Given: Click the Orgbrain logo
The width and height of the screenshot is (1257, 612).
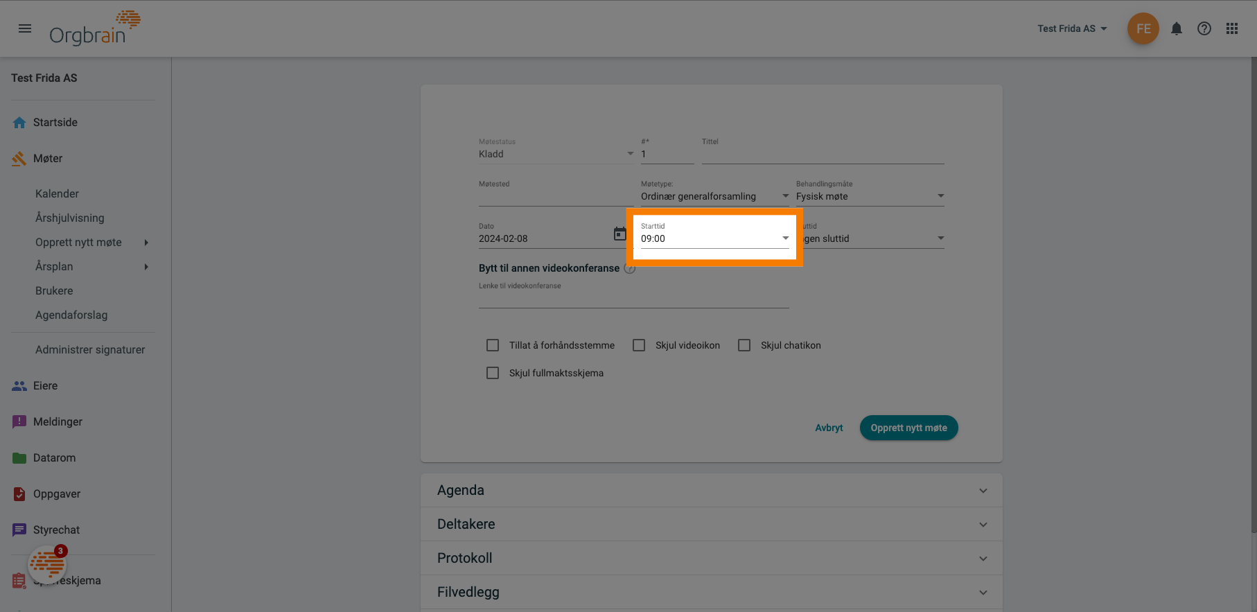Looking at the screenshot, I should tap(95, 28).
